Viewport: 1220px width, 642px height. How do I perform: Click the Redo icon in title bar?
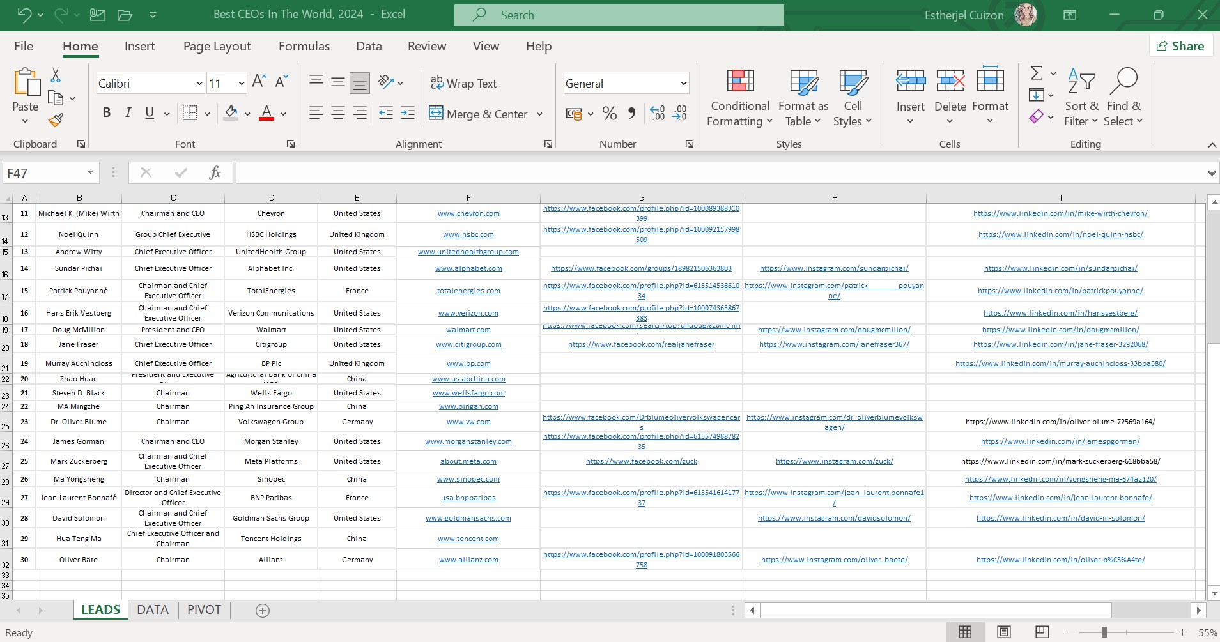coord(61,14)
